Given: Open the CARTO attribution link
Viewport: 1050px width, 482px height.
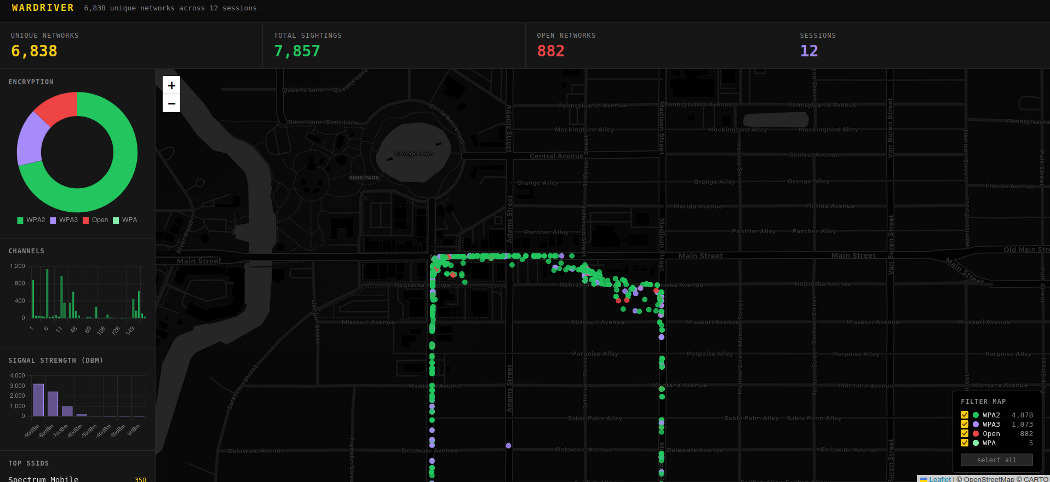Looking at the screenshot, I should click(x=1036, y=479).
